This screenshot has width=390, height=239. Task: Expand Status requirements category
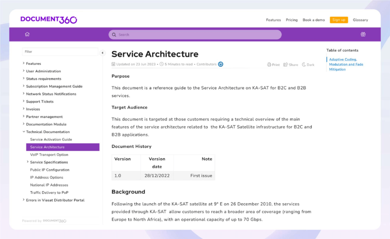point(24,79)
